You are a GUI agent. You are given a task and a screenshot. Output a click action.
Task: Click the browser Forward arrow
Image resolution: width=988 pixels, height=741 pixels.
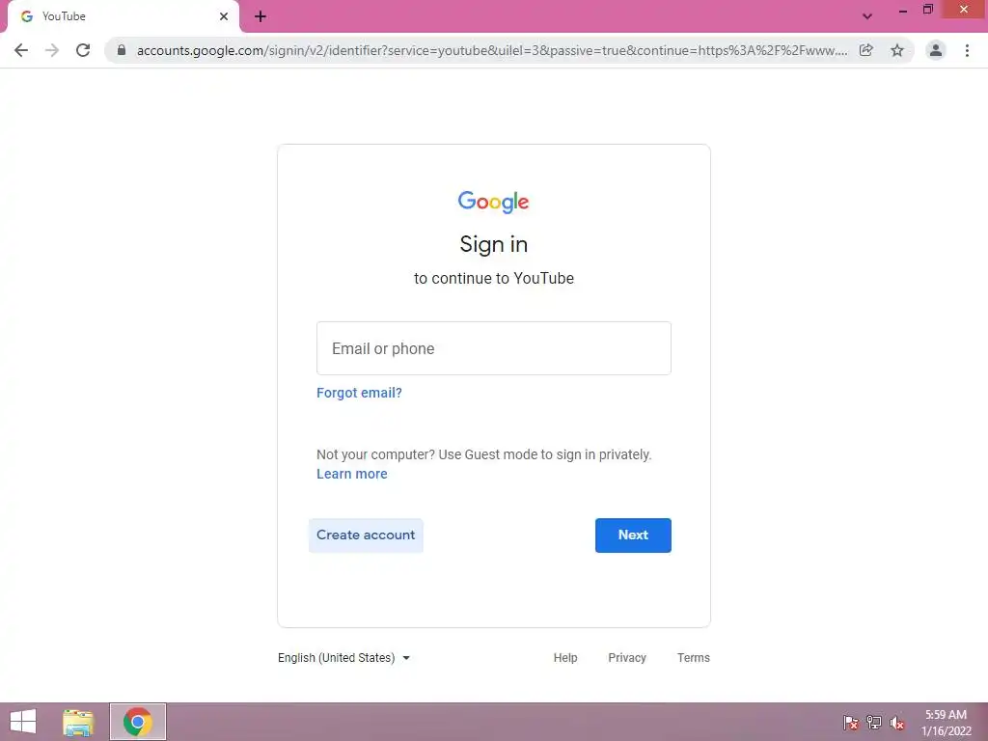[x=52, y=50]
